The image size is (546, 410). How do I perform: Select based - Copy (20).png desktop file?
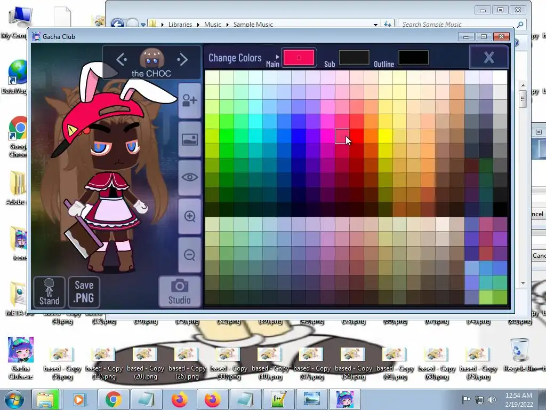click(146, 363)
